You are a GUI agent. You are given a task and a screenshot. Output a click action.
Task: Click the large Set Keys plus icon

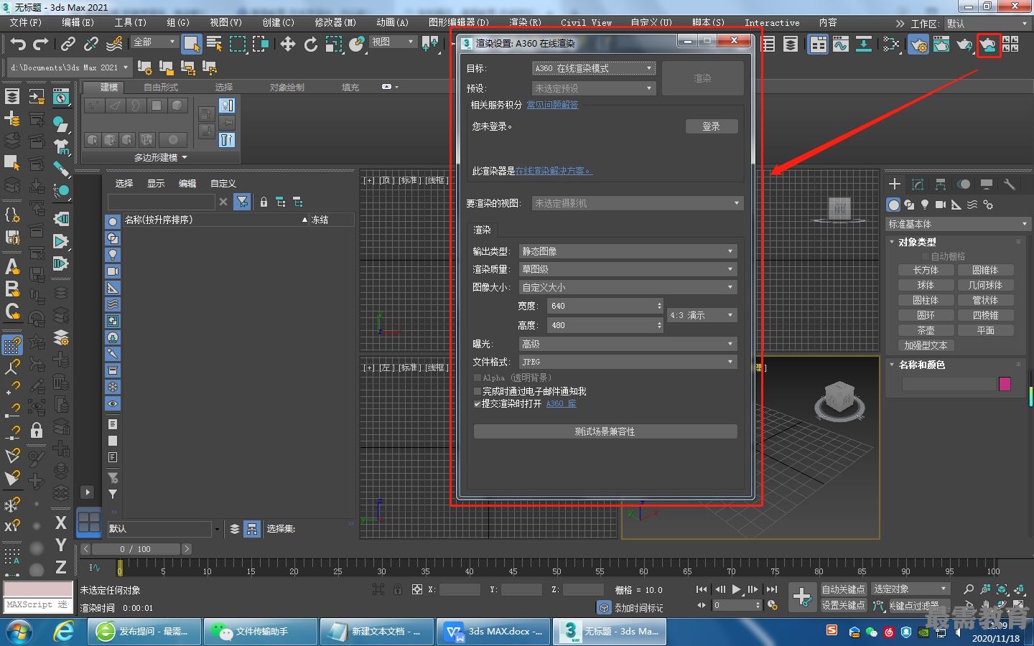coord(802,596)
